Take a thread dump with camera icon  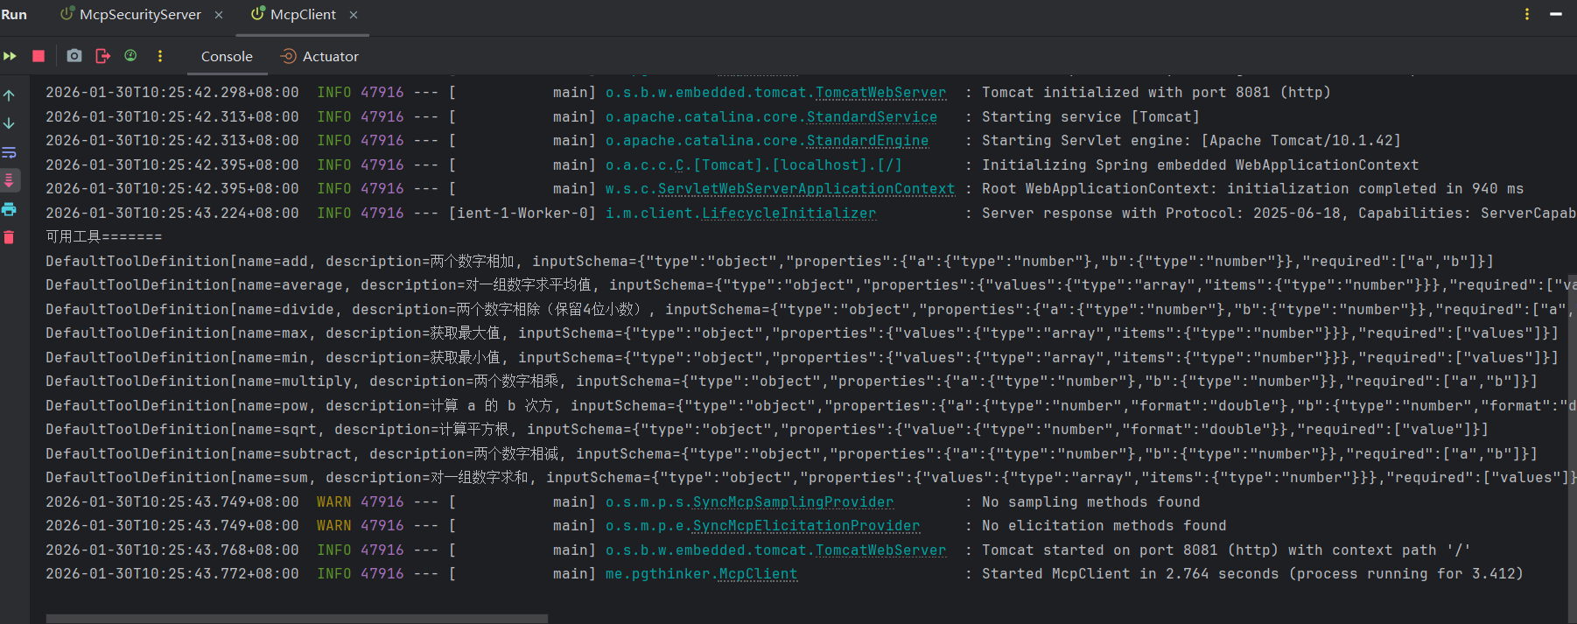click(74, 56)
